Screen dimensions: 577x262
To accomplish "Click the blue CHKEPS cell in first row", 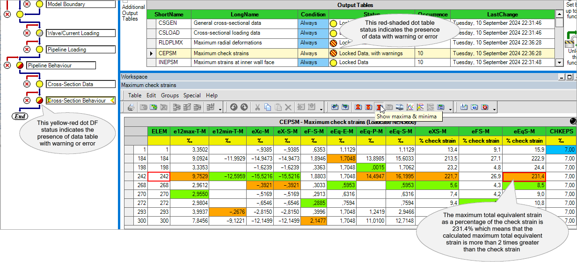I will [561, 150].
